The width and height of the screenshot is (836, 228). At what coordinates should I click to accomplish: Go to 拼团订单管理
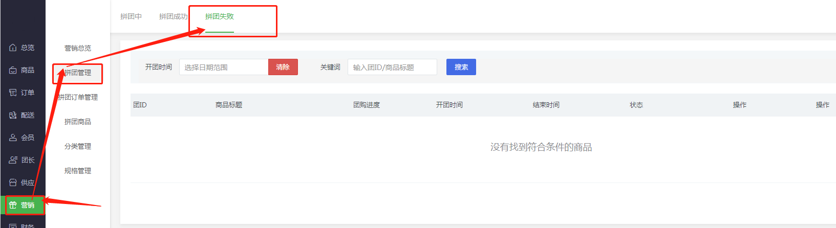(78, 97)
